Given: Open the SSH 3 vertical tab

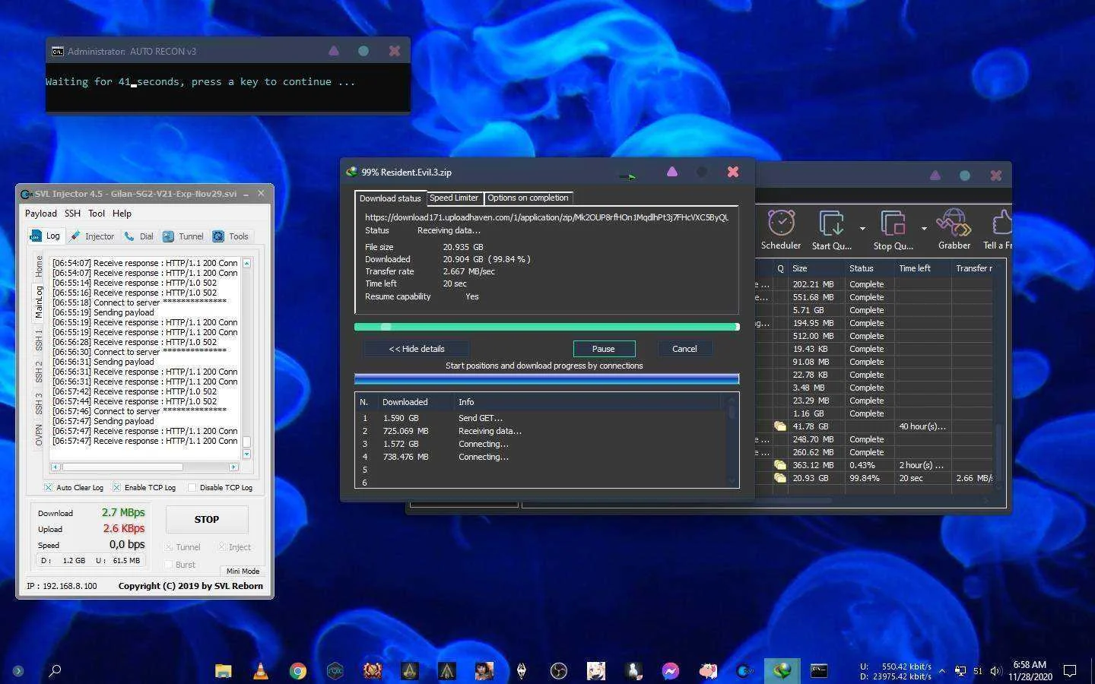Looking at the screenshot, I should 39,405.
